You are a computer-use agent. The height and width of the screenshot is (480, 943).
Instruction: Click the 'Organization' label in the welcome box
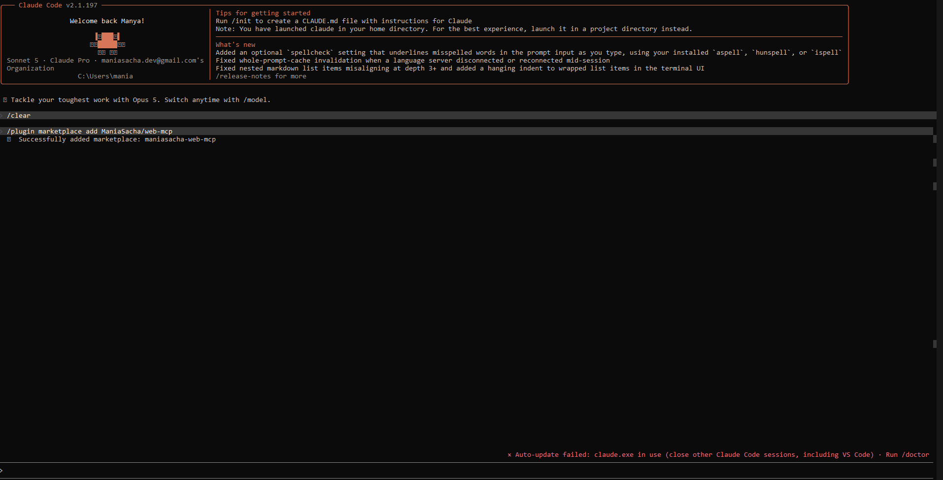31,69
